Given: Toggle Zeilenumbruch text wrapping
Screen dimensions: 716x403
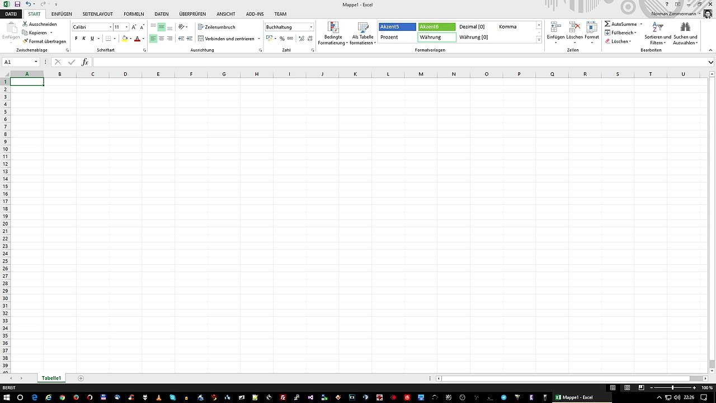Looking at the screenshot, I should (216, 27).
